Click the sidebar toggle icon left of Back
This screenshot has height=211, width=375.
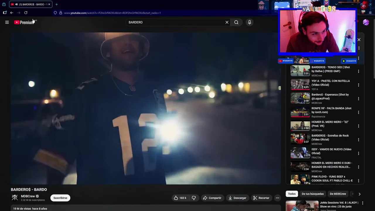tap(5, 13)
